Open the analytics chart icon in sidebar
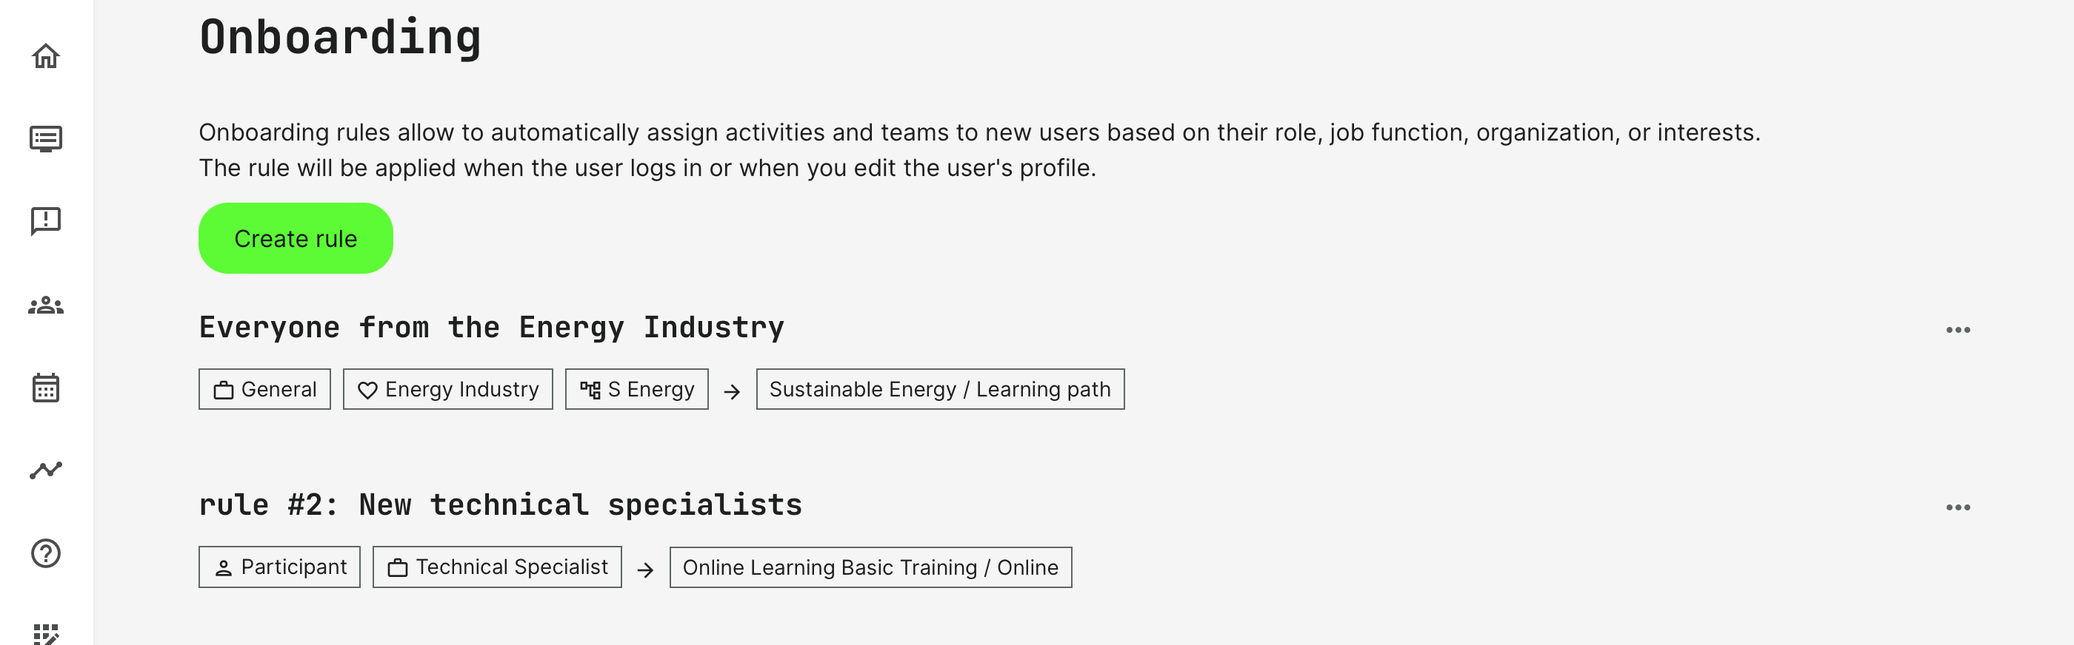 point(46,470)
